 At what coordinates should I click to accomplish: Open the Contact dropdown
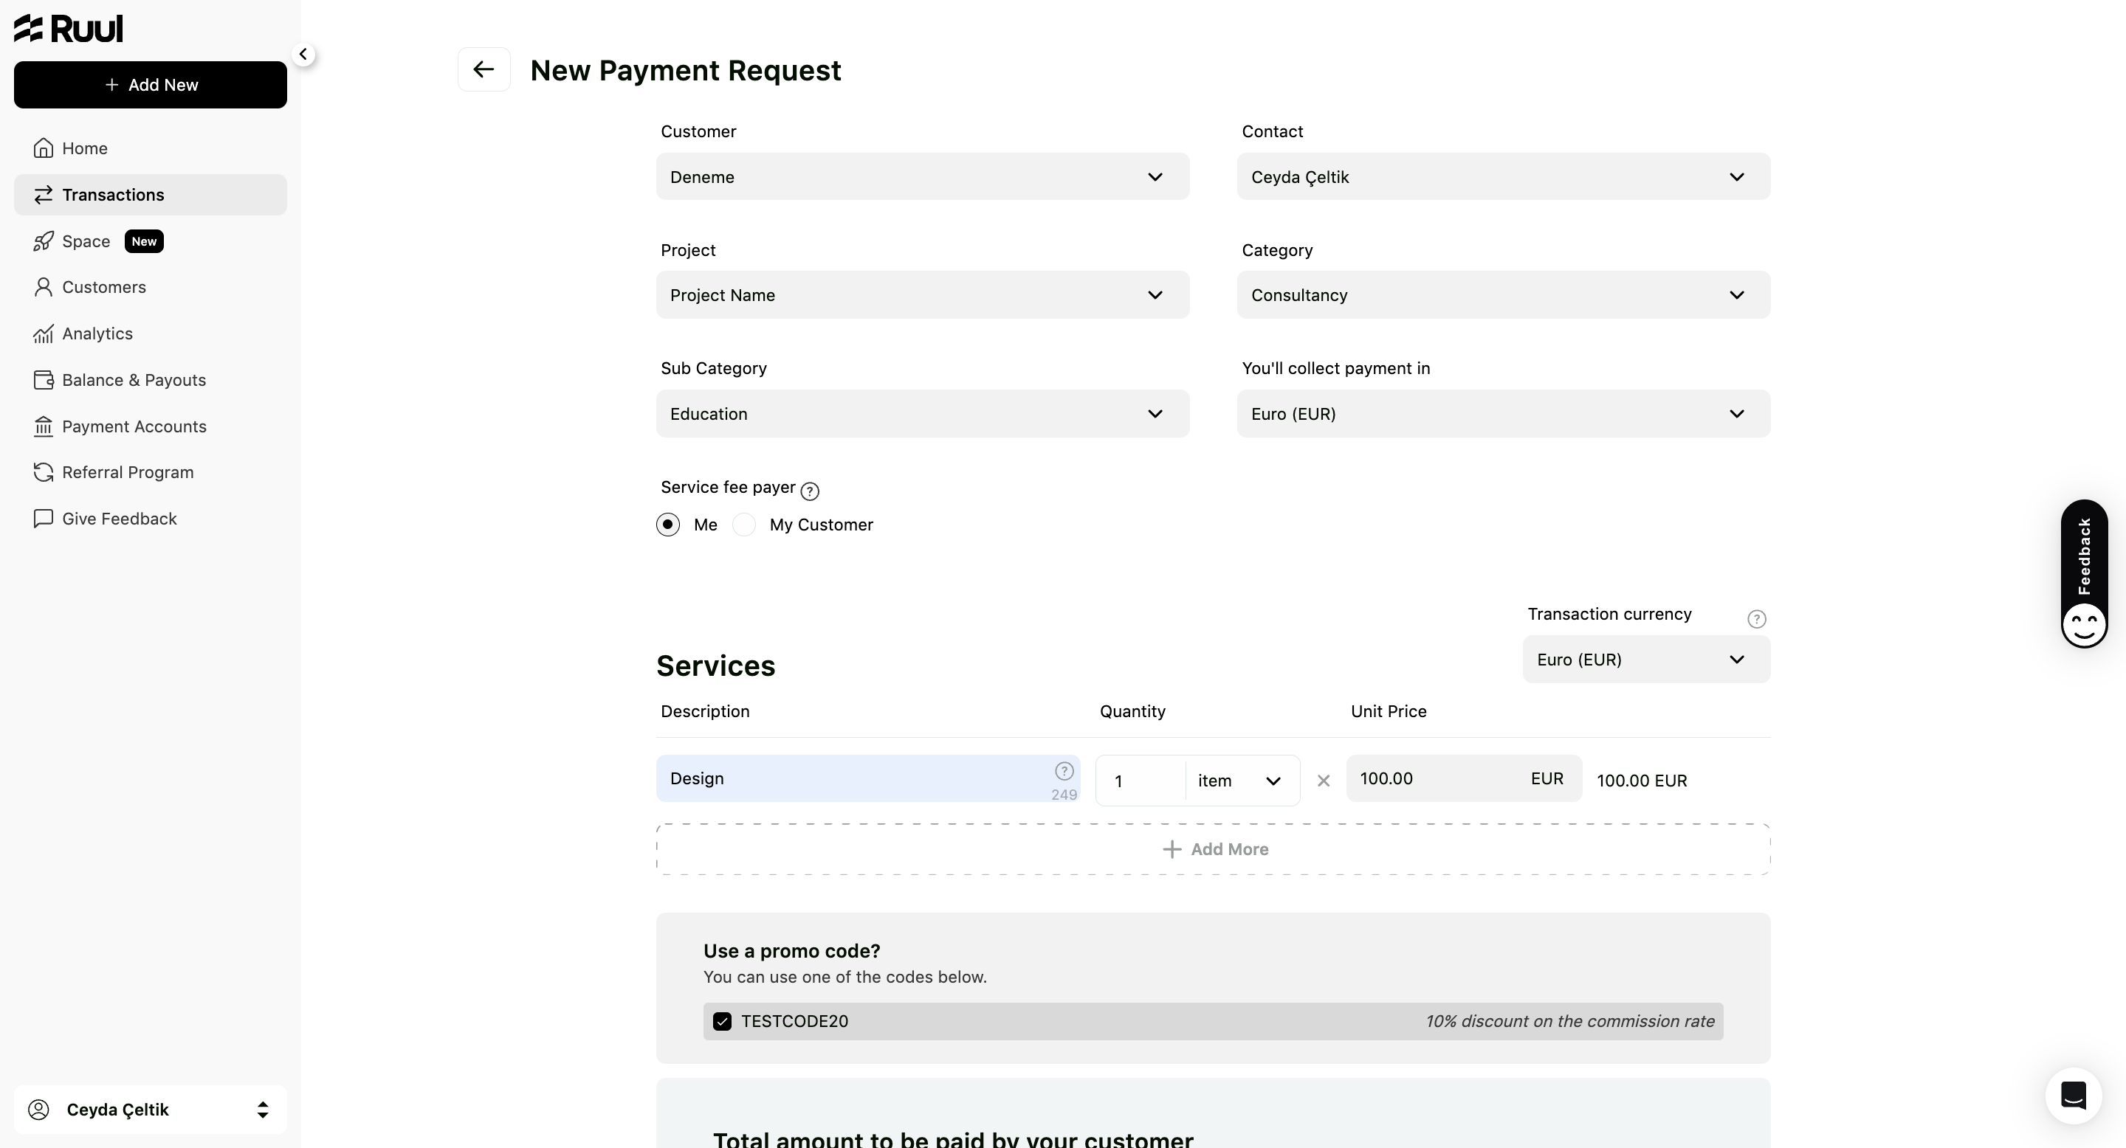(1503, 176)
